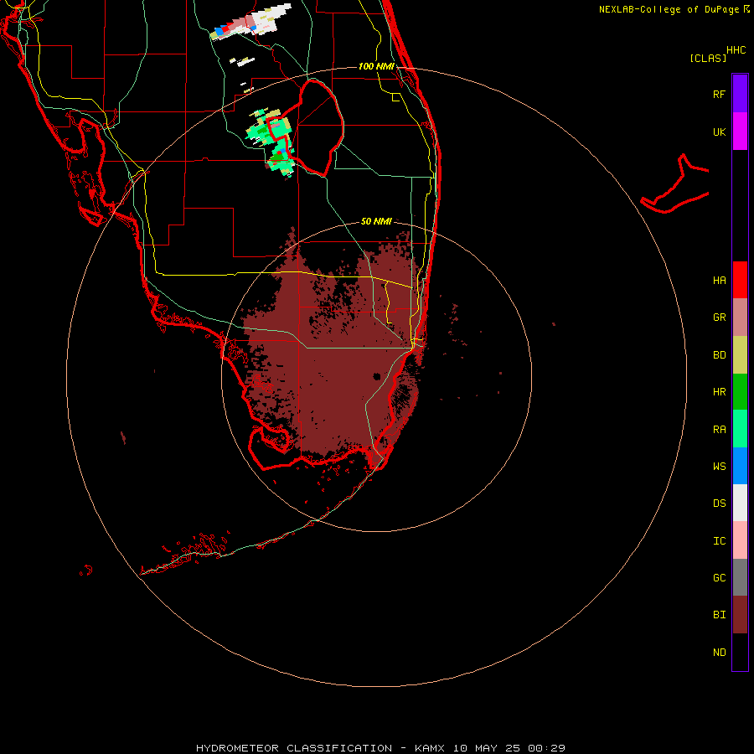Click the DS legend label

click(719, 504)
